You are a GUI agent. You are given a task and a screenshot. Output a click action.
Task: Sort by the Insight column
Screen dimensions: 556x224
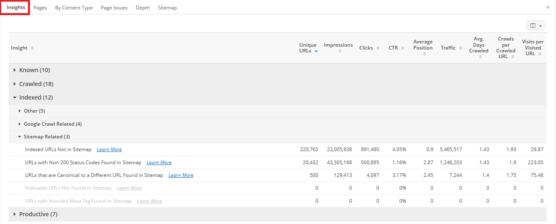pos(32,48)
